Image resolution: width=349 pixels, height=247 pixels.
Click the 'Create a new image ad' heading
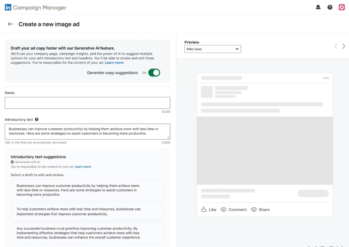pyautogui.click(x=49, y=24)
